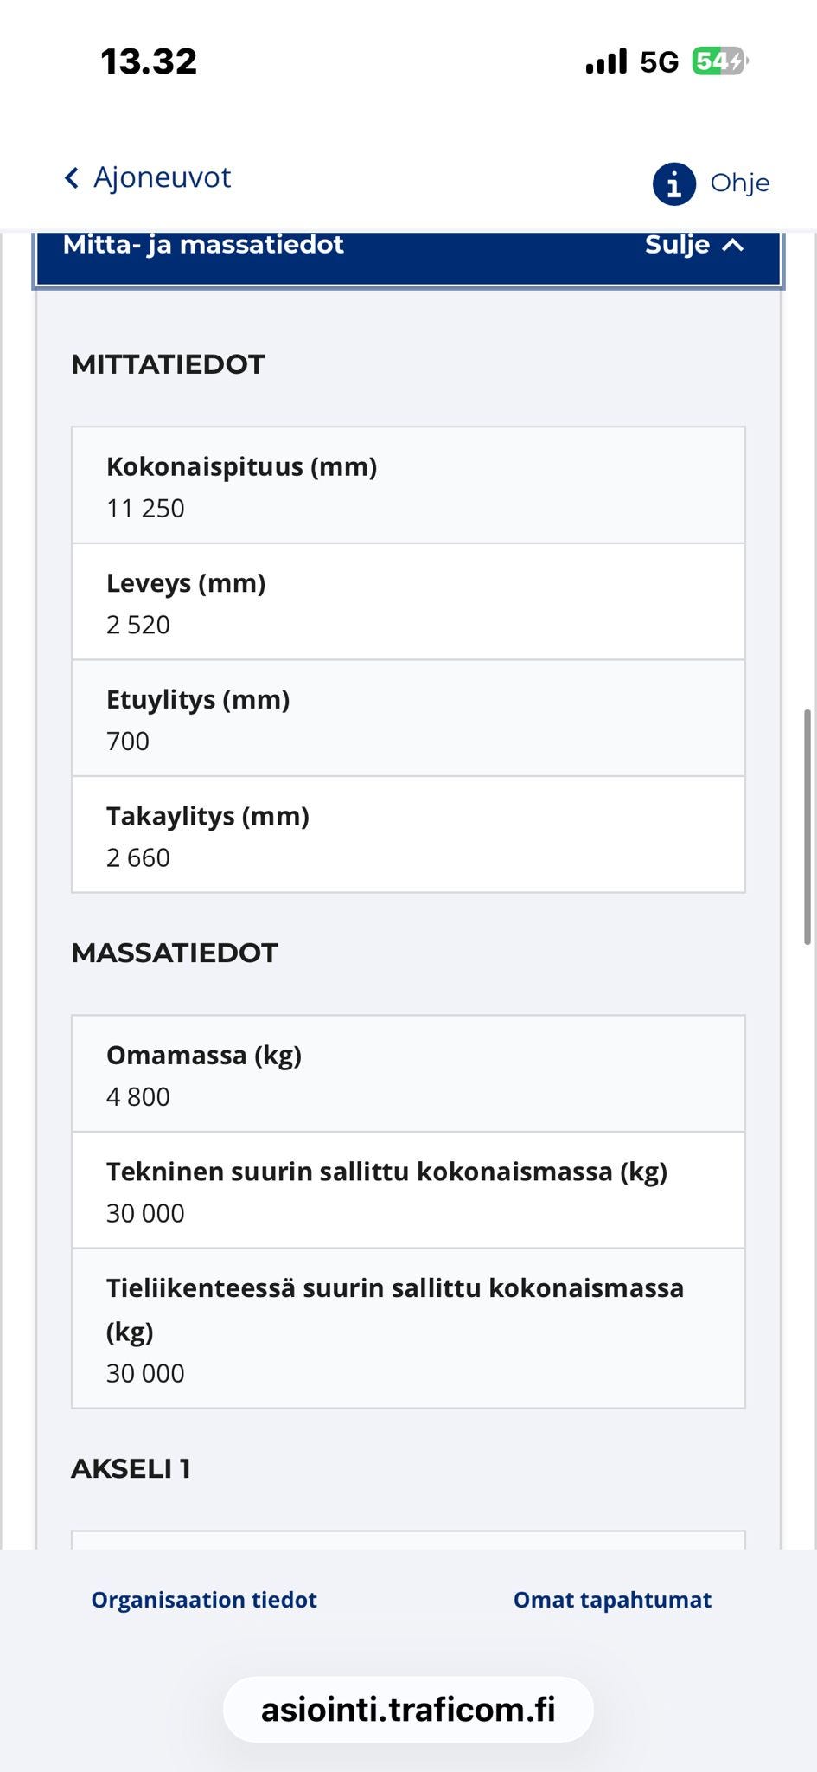Viewport: 817px width, 1772px height.
Task: Open Omat tapahtumat
Action: pos(612,1600)
